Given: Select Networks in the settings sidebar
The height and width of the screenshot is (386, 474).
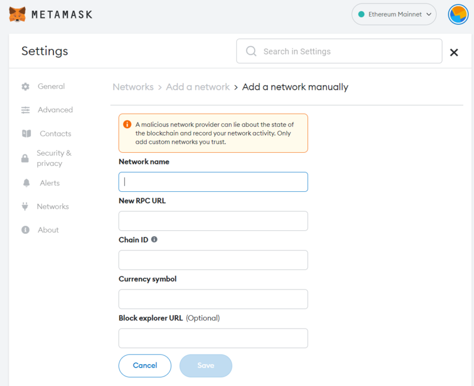Looking at the screenshot, I should [55, 206].
